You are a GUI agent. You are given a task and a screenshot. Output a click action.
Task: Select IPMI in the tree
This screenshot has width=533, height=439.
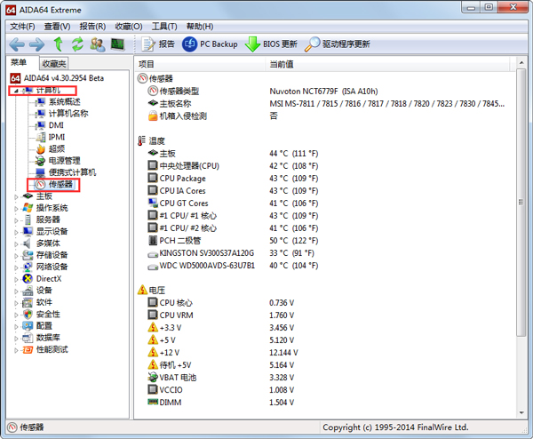[51, 137]
